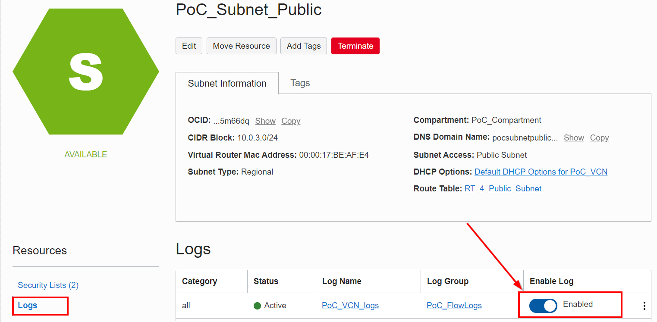
Task: Open Security Lists under Resources
Action: point(48,285)
